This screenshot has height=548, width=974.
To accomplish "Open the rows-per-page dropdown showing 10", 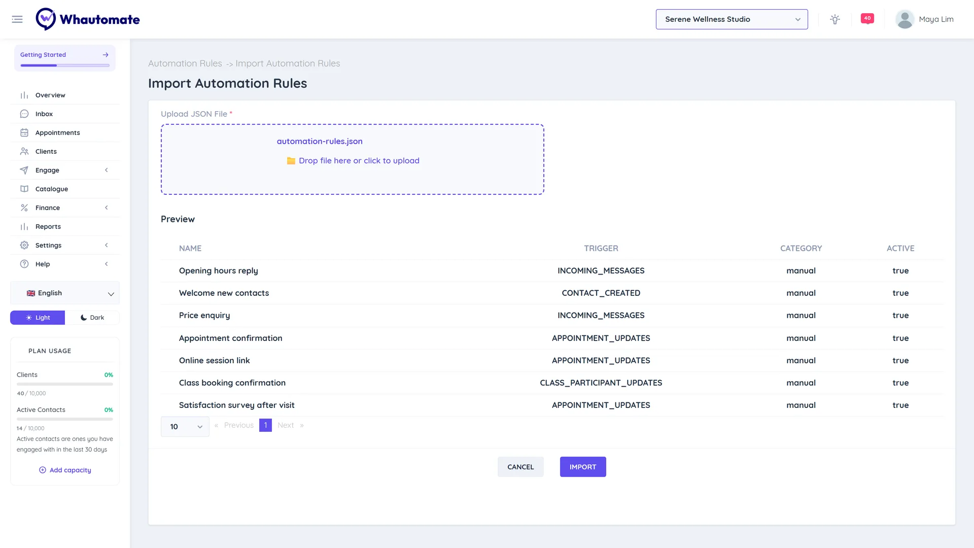I will point(185,427).
